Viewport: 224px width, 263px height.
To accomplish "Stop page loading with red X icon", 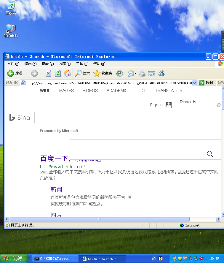I will [48, 73].
